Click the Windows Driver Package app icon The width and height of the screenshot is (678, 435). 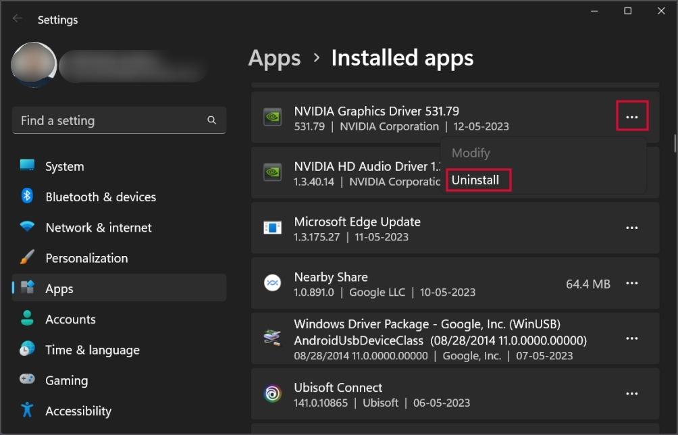272,338
